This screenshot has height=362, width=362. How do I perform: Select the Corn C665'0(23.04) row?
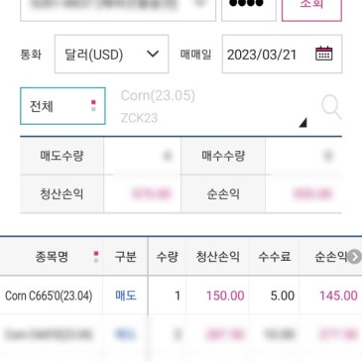pyautogui.click(x=181, y=296)
